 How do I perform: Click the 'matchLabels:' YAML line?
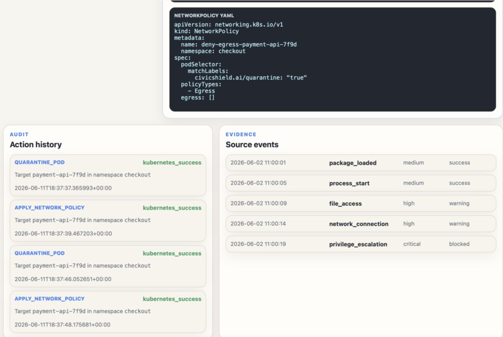click(x=208, y=71)
